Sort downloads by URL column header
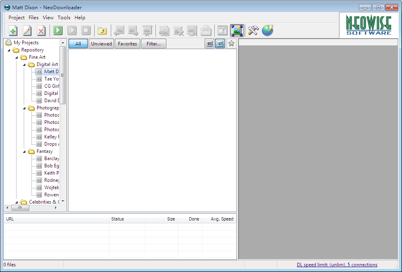The height and width of the screenshot is (272, 402). coord(56,219)
